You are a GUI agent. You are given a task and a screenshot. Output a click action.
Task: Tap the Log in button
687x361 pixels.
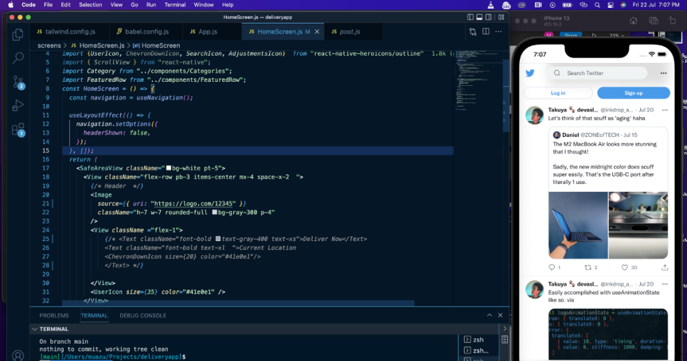(558, 93)
